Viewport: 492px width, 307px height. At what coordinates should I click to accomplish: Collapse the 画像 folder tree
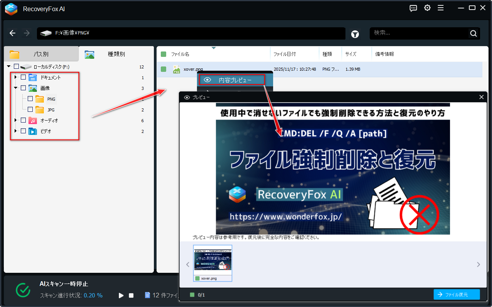[x=15, y=88]
